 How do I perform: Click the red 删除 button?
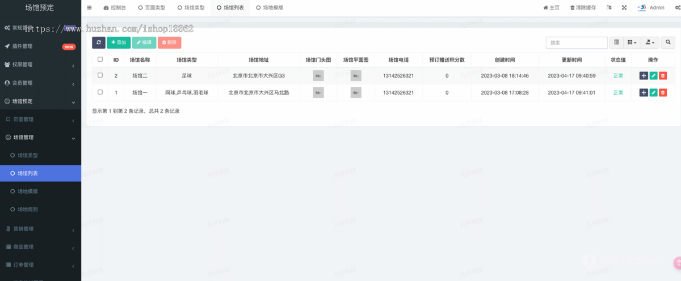coord(169,42)
